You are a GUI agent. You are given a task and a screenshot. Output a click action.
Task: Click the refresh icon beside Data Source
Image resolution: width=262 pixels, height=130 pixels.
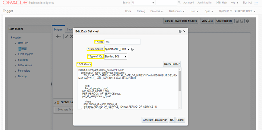pyautogui.click(x=132, y=49)
